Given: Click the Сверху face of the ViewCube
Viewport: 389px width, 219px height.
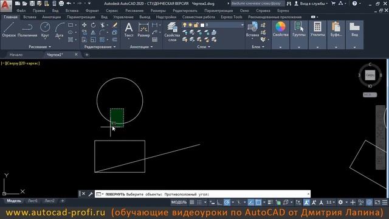Looking at the screenshot, I should [370, 75].
